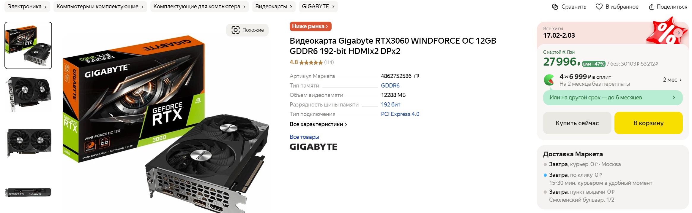Click the five-star rating
Viewport: 692px width, 213px height.
[x=311, y=63]
